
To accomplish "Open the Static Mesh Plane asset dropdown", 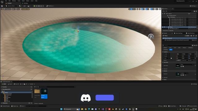I will [x=187, y=64].
